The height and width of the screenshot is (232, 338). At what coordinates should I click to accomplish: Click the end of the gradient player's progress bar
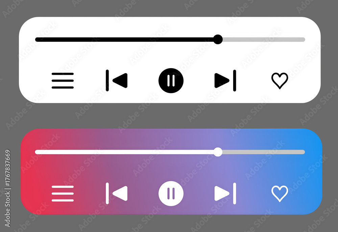304,152
